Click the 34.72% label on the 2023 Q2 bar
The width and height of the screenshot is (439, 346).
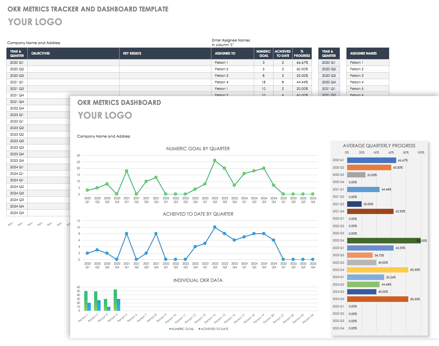click(x=379, y=255)
